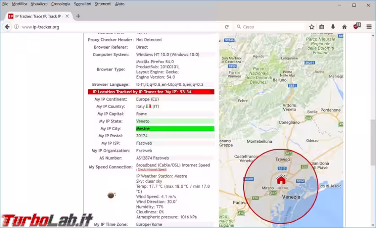Open the hamburger menu icon

(369, 27)
